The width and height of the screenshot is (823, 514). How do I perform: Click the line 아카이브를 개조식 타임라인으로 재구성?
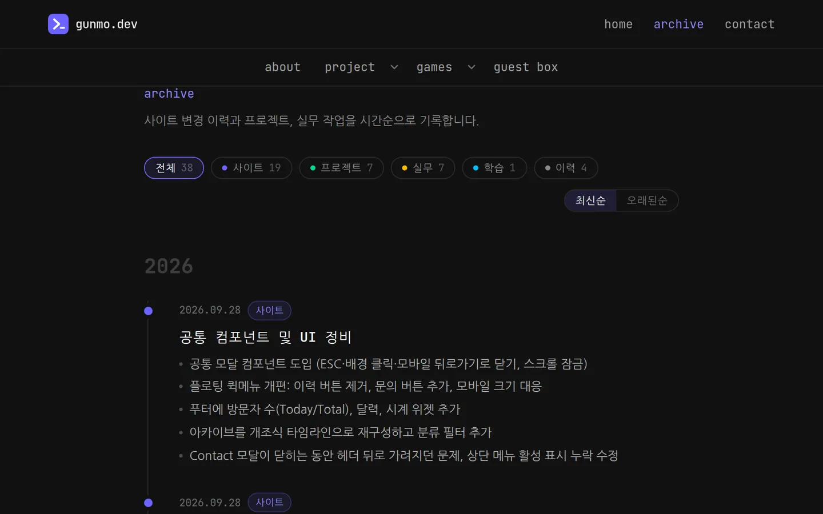click(341, 432)
